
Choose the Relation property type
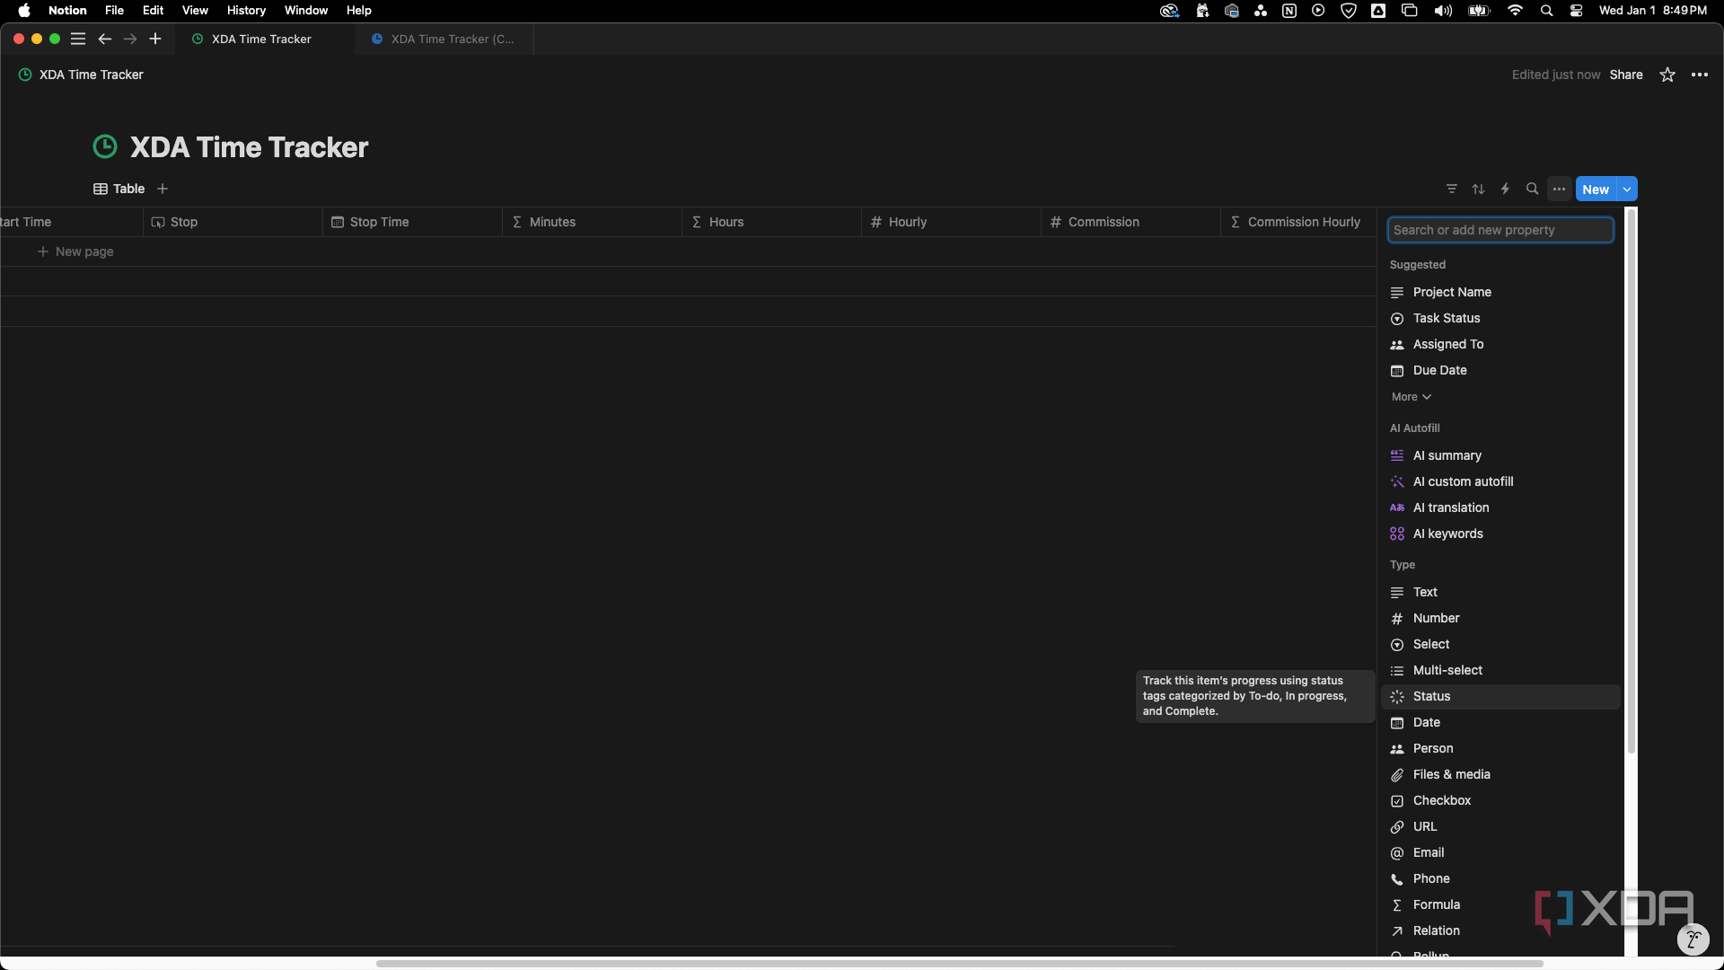pyautogui.click(x=1500, y=930)
